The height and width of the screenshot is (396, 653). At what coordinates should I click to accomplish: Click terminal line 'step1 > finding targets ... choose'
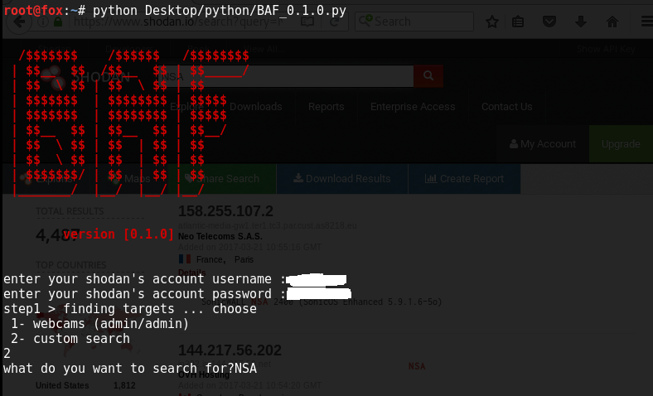click(x=130, y=309)
